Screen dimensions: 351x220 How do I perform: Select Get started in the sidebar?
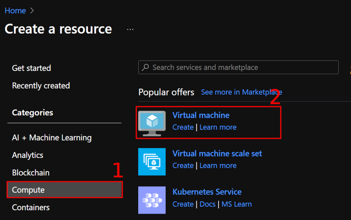tap(31, 68)
